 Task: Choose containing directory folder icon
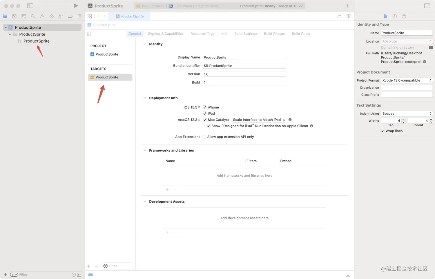(x=431, y=47)
